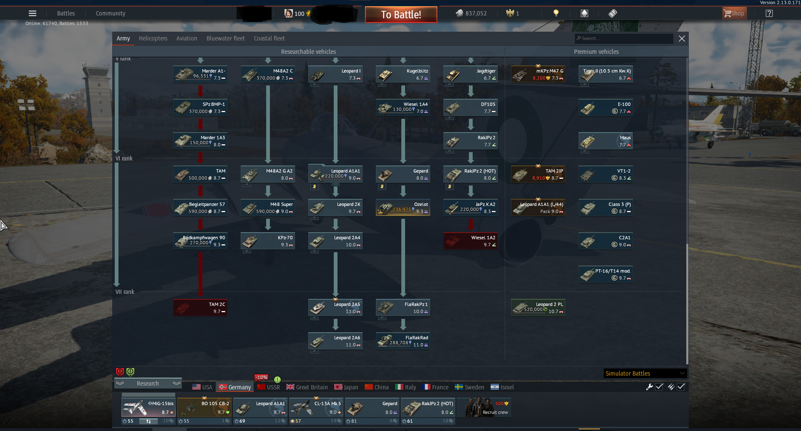801x431 pixels.
Task: Click the Wiesel 1A2 vehicle tile
Action: 471,241
